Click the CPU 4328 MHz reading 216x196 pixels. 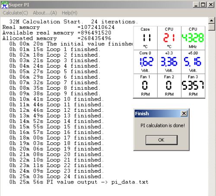point(193,38)
